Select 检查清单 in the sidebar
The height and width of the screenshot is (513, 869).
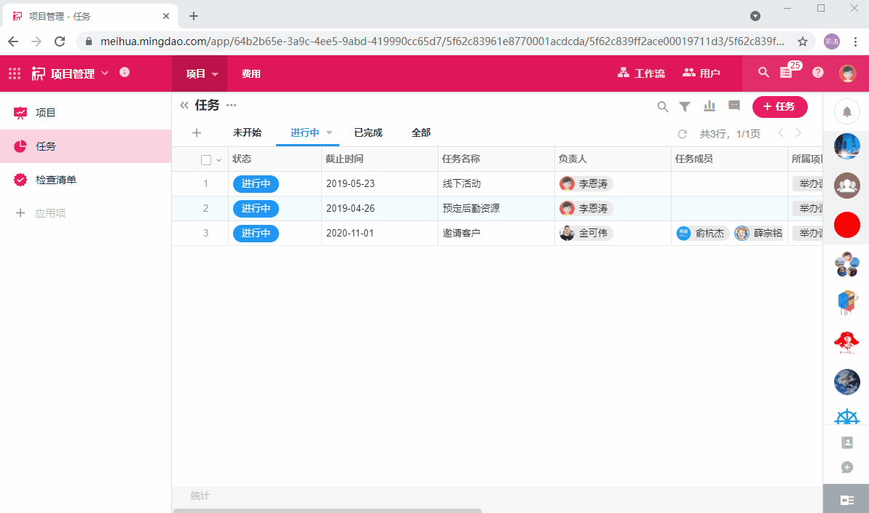(x=56, y=180)
